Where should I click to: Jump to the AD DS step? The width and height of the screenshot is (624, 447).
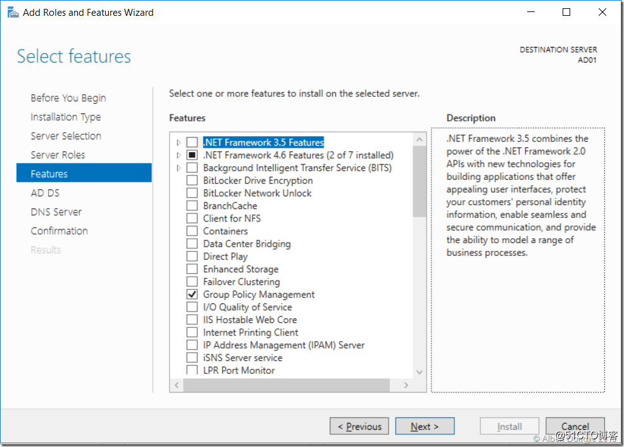click(45, 193)
